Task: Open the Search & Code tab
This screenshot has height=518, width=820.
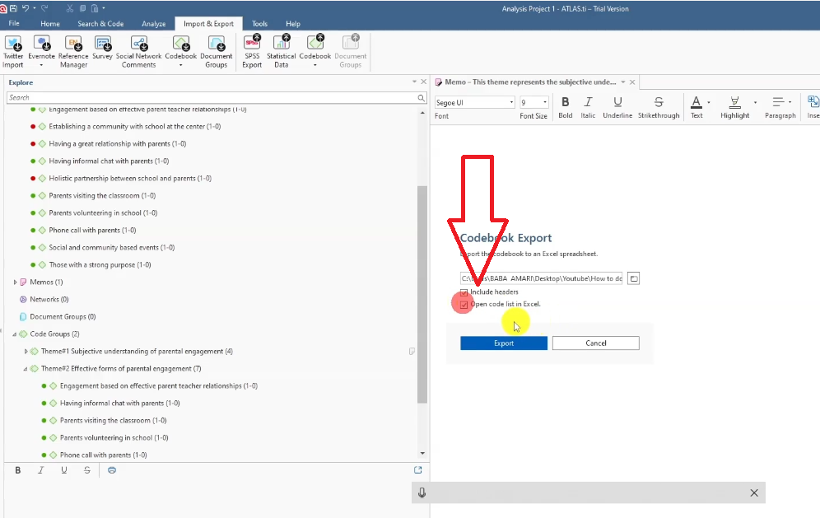Action: [x=100, y=24]
